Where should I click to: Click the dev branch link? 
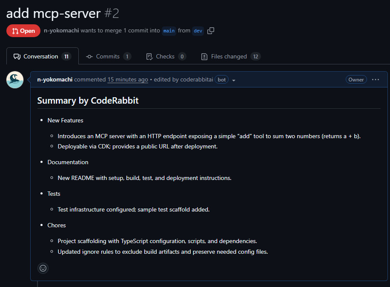[198, 31]
